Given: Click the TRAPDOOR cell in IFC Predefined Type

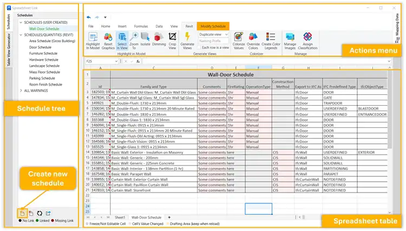Looking at the screenshot, I should click(x=340, y=103).
